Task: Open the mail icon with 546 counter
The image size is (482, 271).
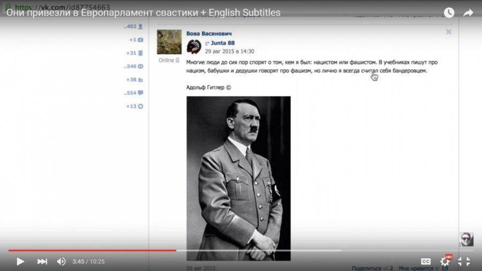Action: [x=140, y=66]
